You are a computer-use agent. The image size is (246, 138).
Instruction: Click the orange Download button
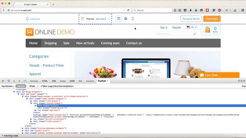212,19
